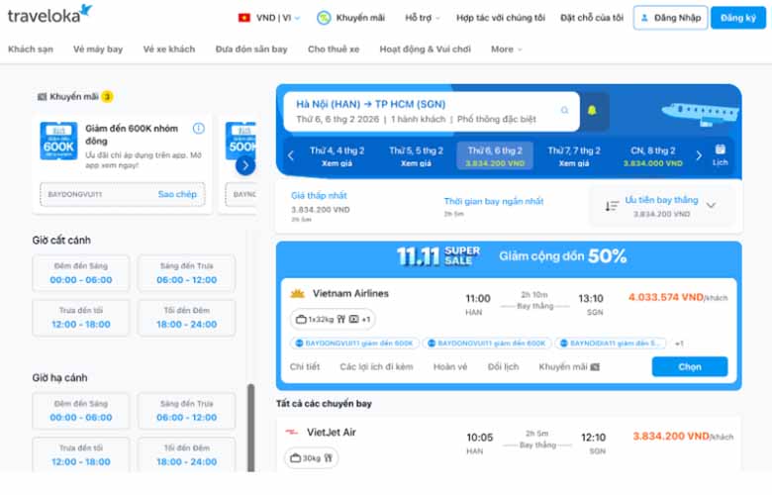The width and height of the screenshot is (772, 495).
Task: Open Đổi lịch tab
Action: pos(503,367)
